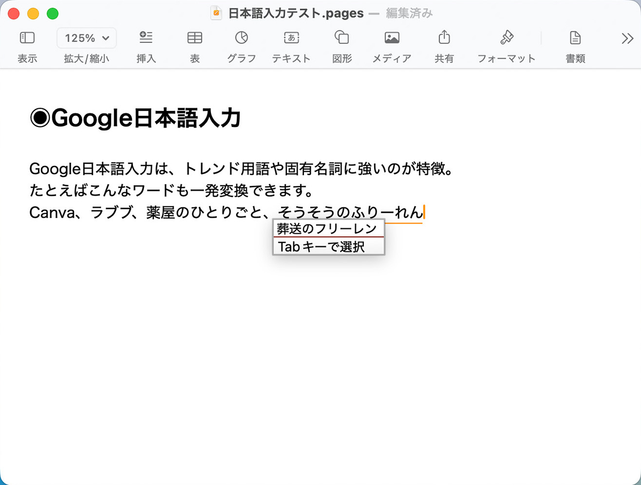Click the 表 (Table) toolbar icon

(x=195, y=38)
